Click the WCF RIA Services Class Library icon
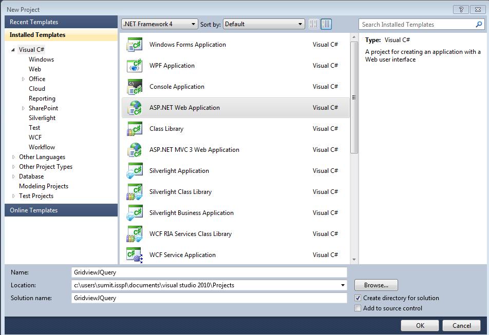 tap(134, 234)
